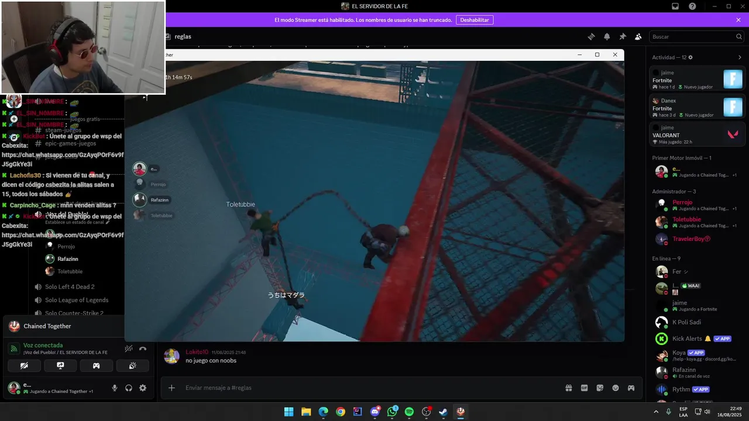Click plus attachment button in message bar
749x421 pixels.
(171, 388)
